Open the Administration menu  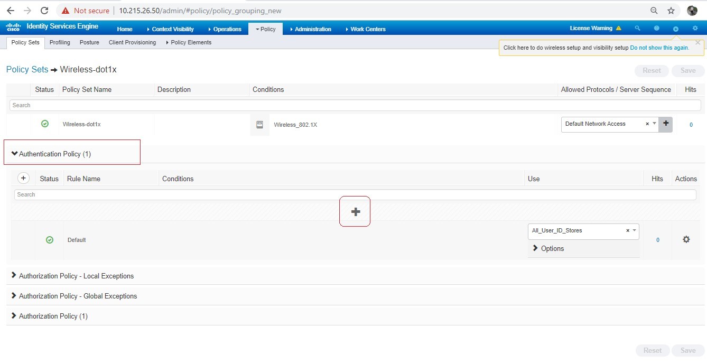click(x=310, y=29)
